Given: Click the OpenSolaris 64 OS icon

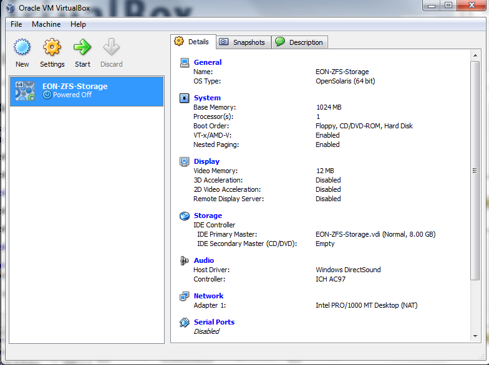Looking at the screenshot, I should [25, 91].
